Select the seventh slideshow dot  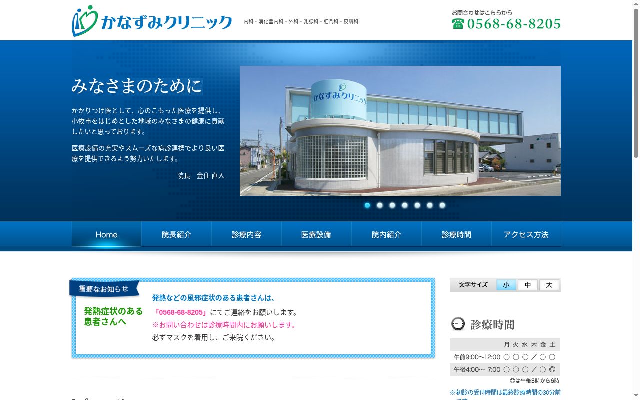(442, 205)
